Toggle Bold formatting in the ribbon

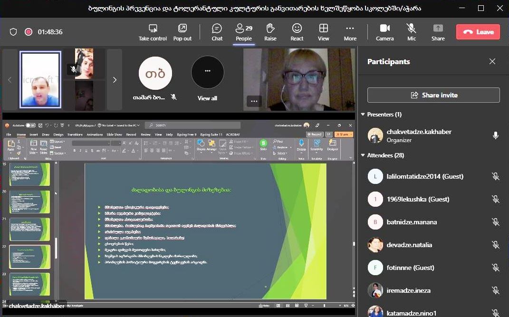74,151
